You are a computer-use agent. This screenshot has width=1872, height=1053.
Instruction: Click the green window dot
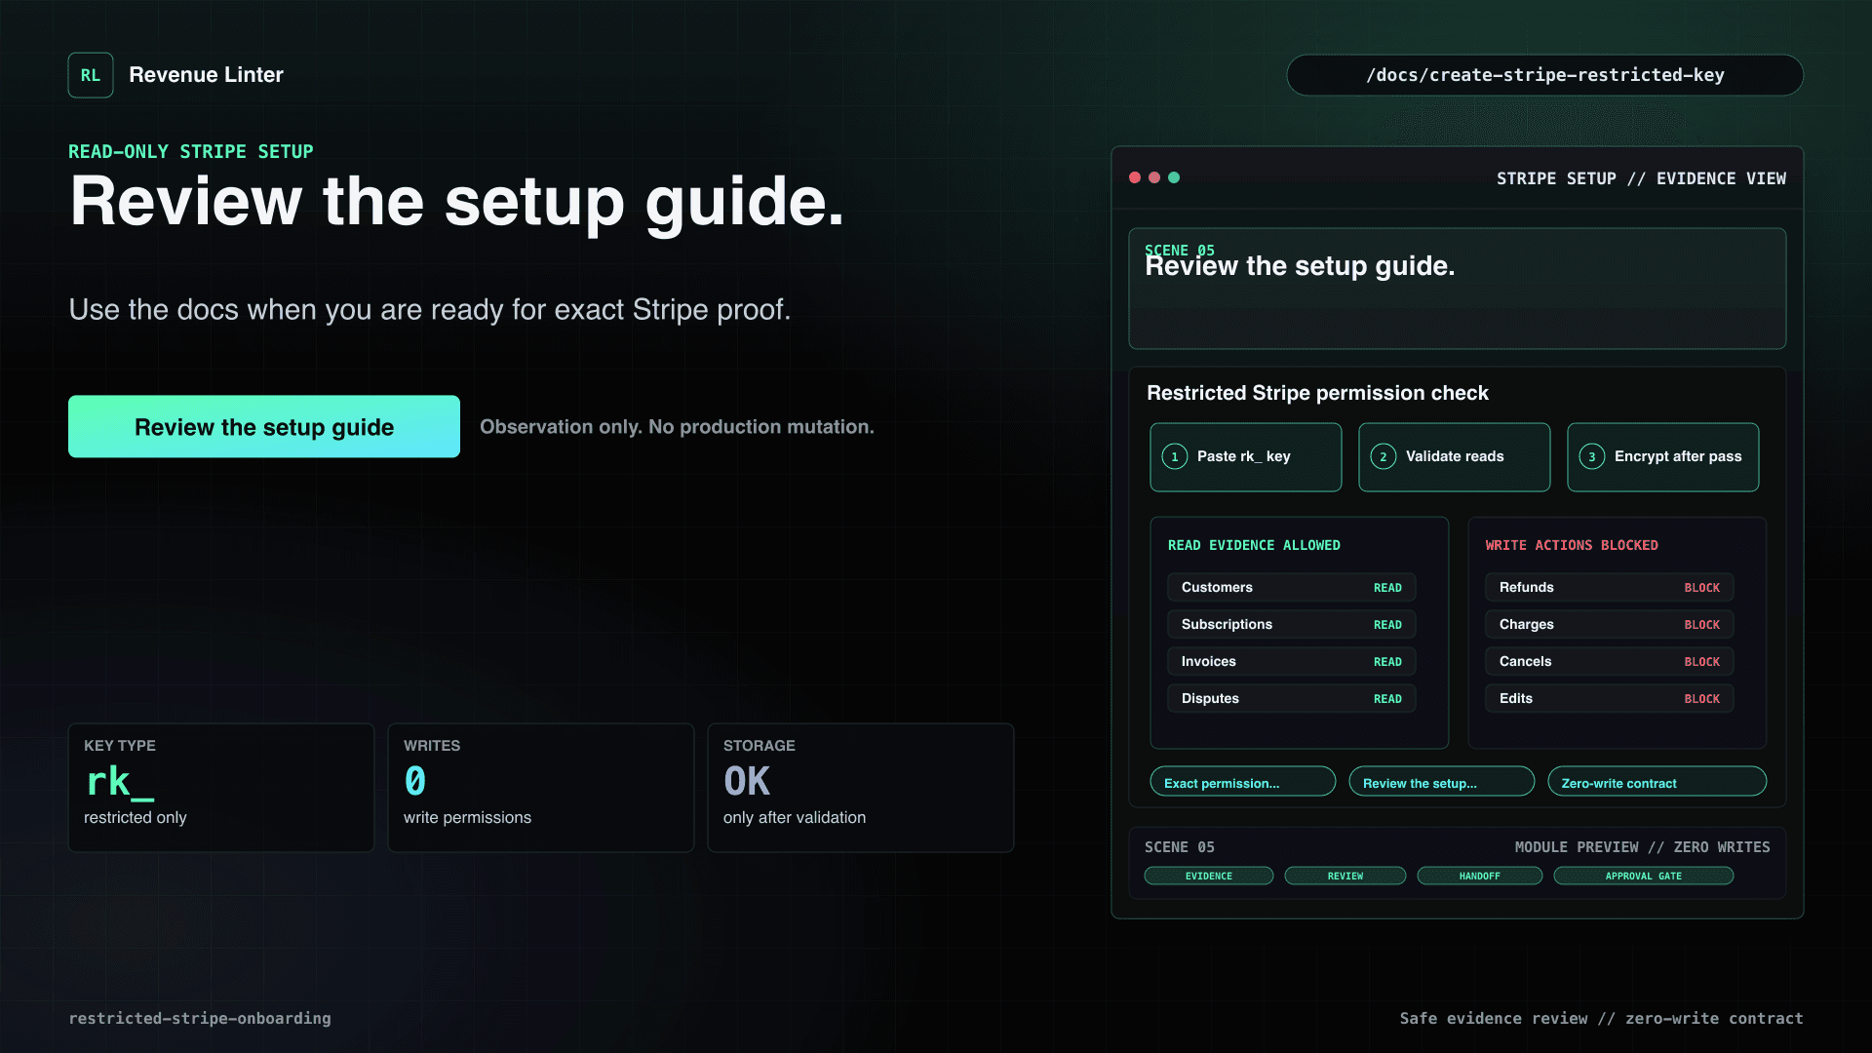1174,177
